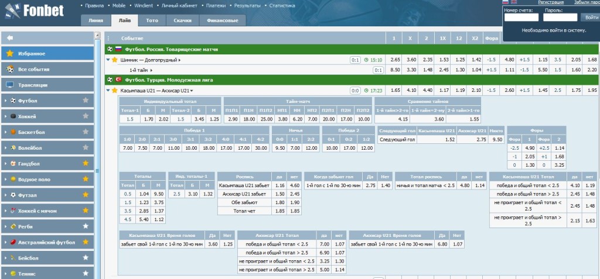Click the Футбол soccer ball icon
The height and width of the screenshot is (279, 600).
[x=13, y=101]
